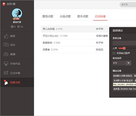The width and height of the screenshot is (136, 116).
Task: Click the K-coin balance icon
Action: [12, 27]
